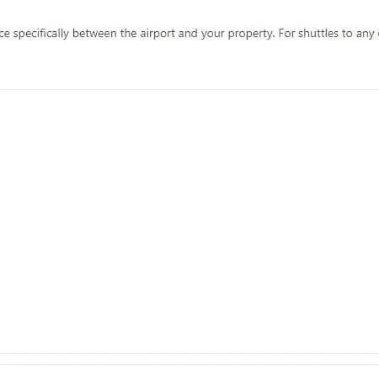
Task: Click the bottom-most thin divider line
Action: point(189,365)
